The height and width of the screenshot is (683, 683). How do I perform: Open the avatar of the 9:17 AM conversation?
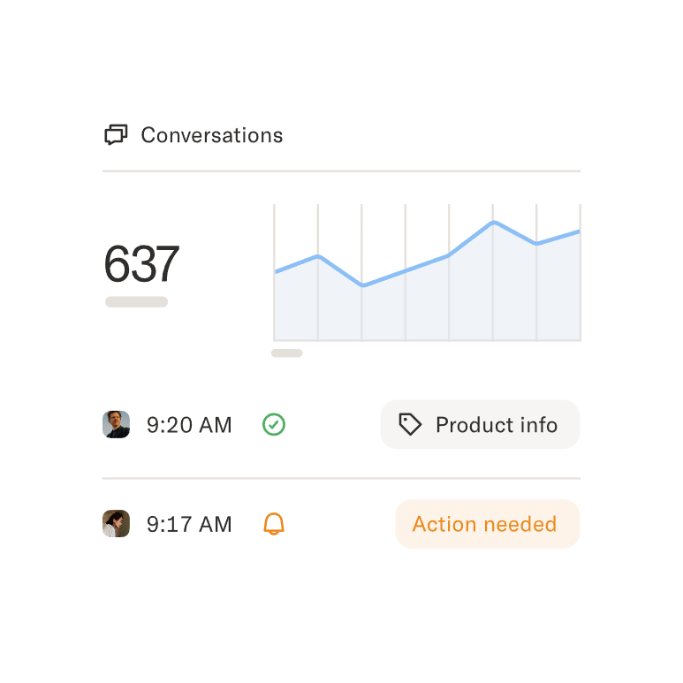116,524
